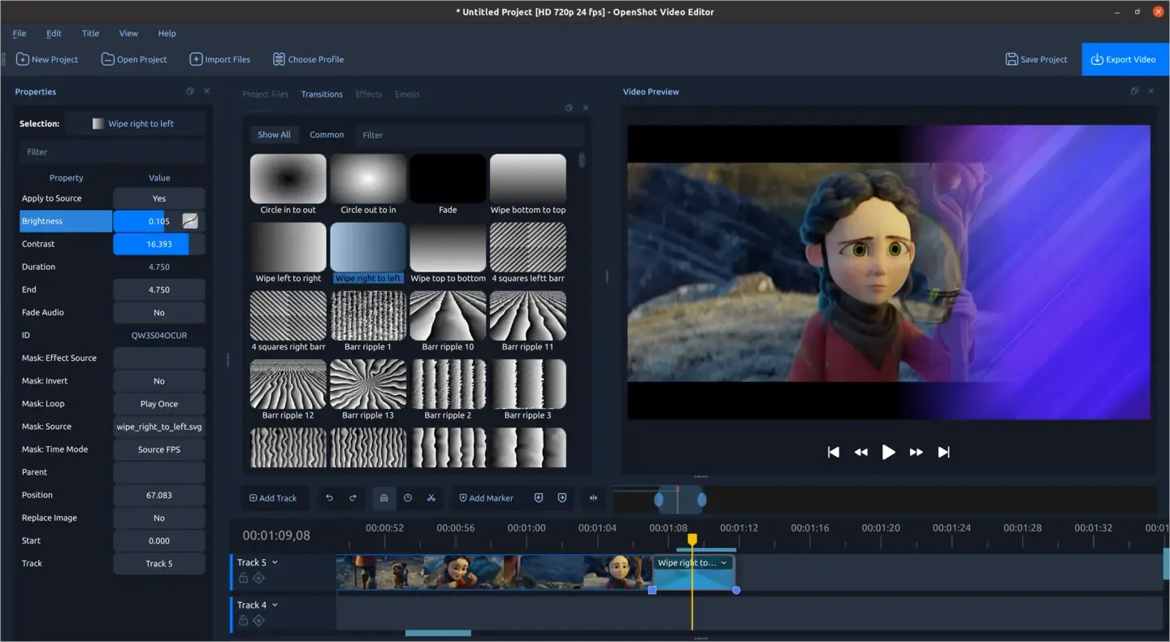1170x642 pixels.
Task: Select the Fade transition thumbnail
Action: (448, 179)
